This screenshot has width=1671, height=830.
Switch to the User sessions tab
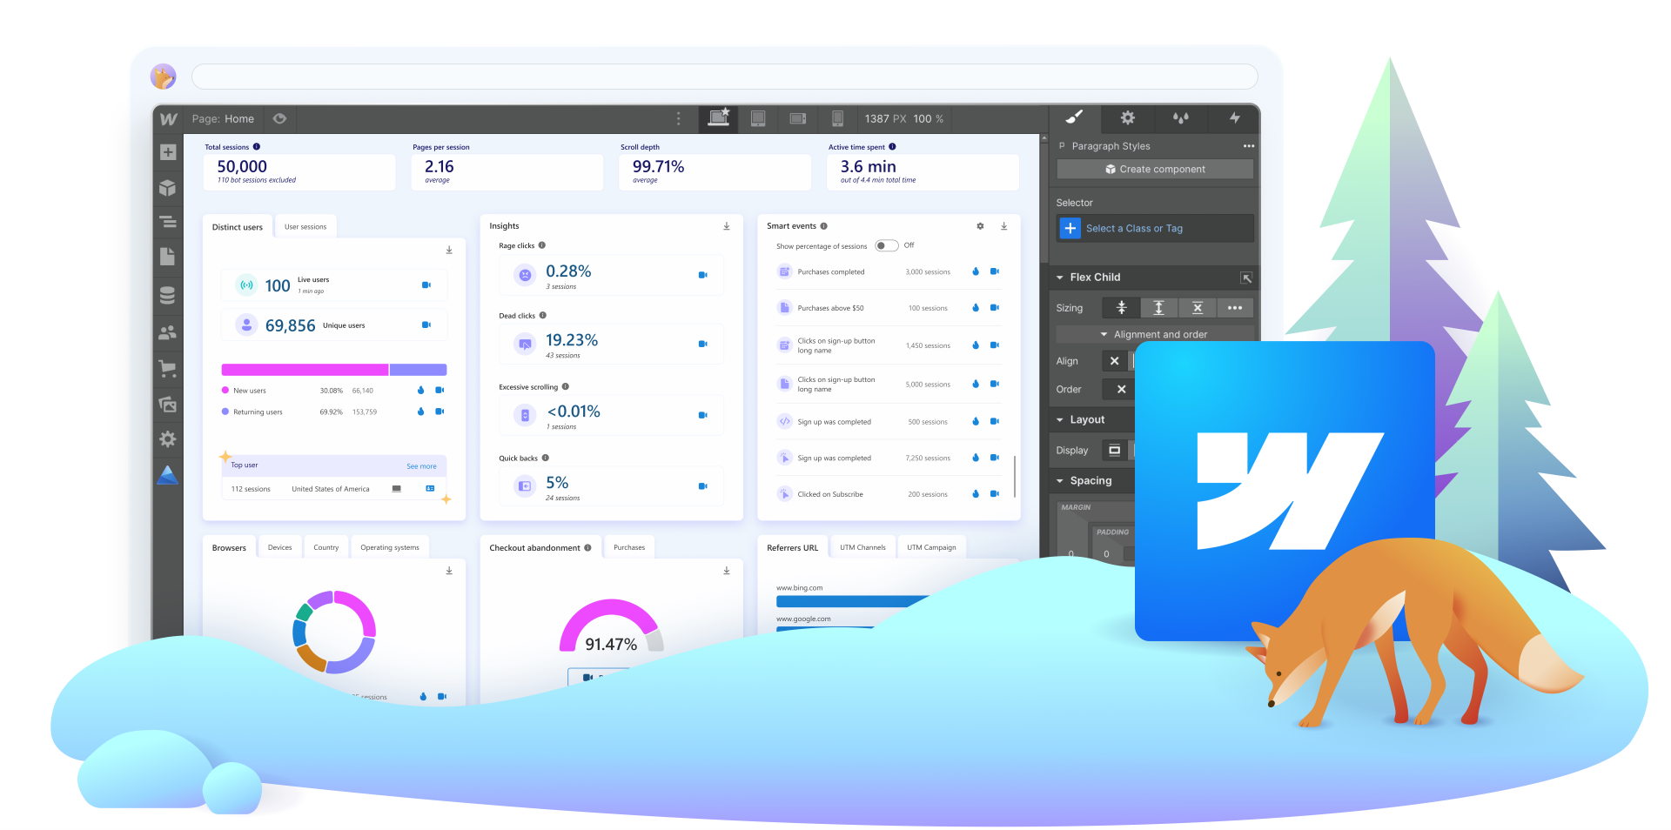coord(305,225)
